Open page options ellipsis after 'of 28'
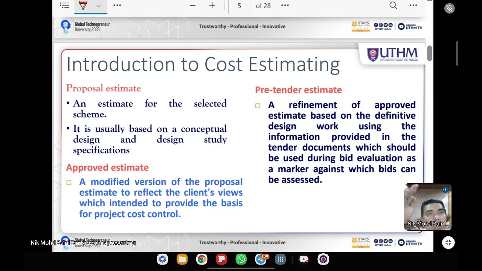The height and width of the screenshot is (271, 482). point(285,5)
